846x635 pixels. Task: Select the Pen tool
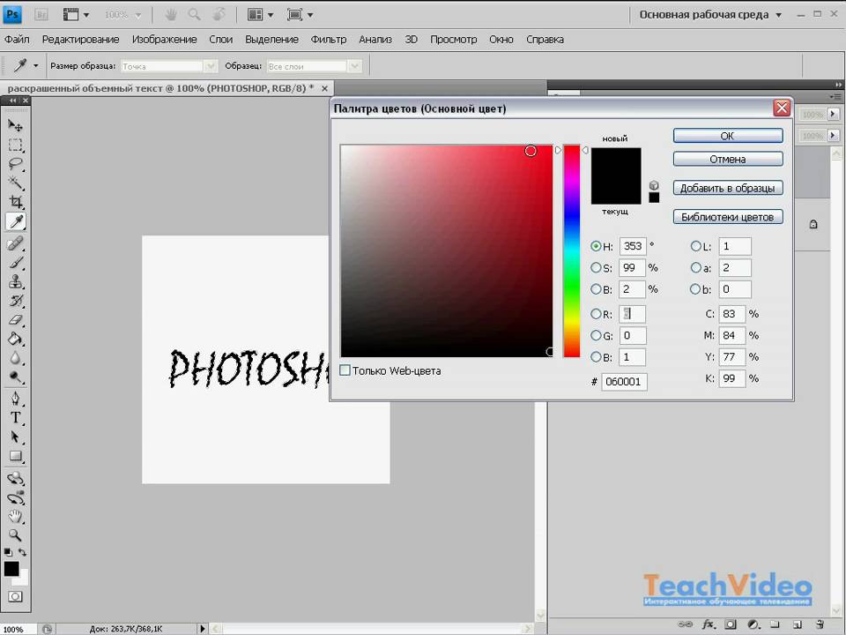tap(15, 399)
